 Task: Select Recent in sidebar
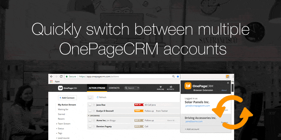[x=61, y=119]
